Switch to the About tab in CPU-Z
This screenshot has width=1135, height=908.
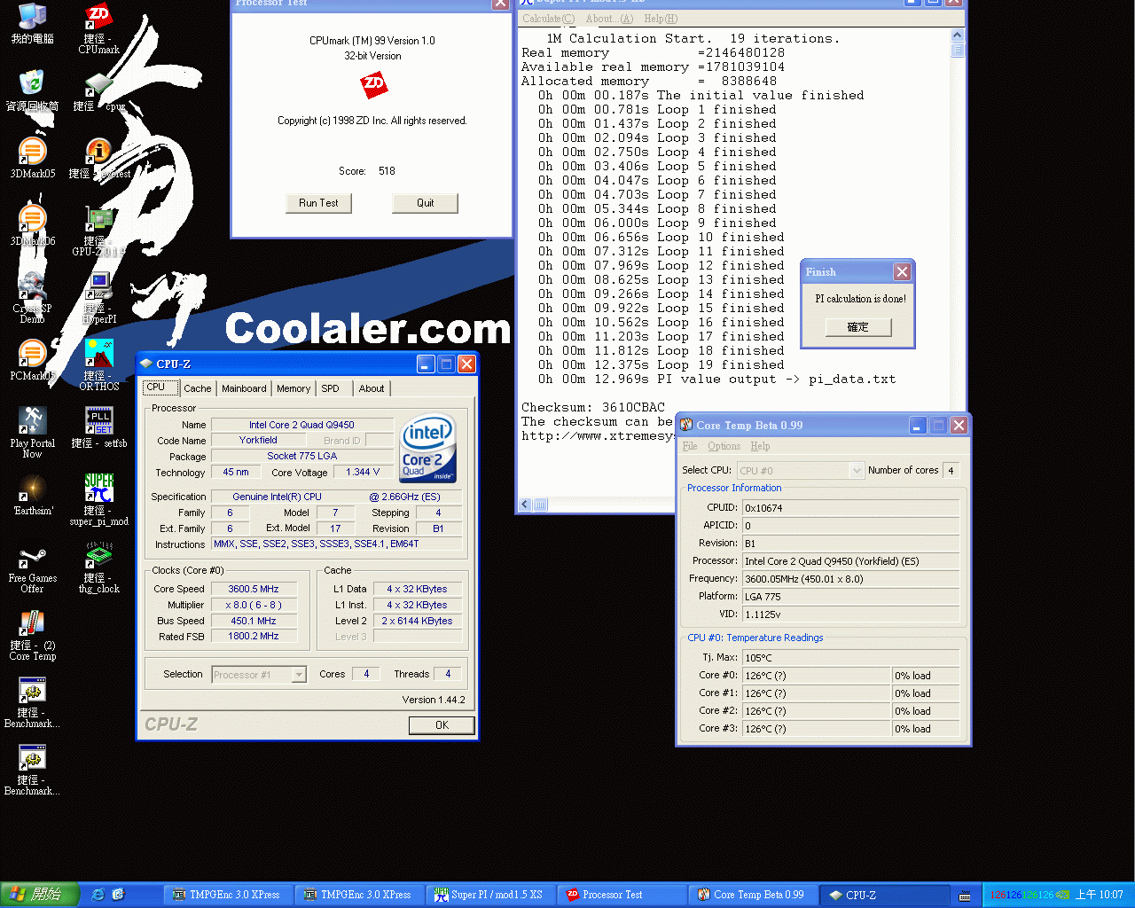(372, 388)
